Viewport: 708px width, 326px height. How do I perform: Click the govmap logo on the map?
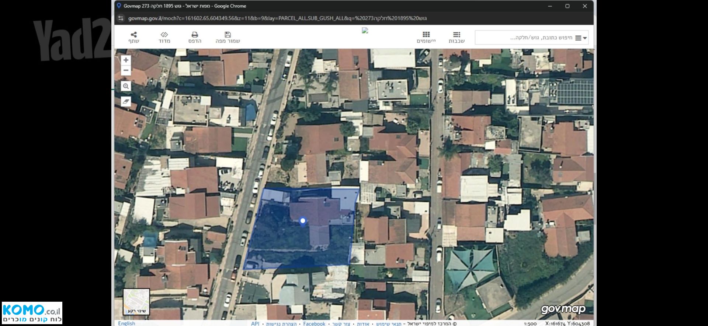tap(563, 309)
